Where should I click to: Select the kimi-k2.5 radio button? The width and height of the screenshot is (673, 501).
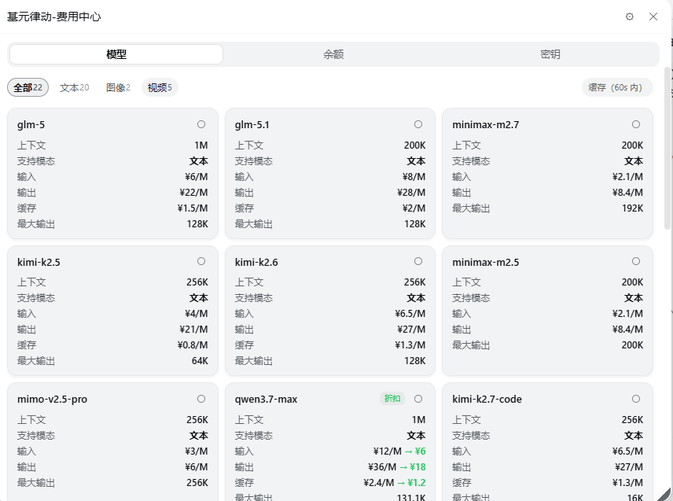click(201, 261)
